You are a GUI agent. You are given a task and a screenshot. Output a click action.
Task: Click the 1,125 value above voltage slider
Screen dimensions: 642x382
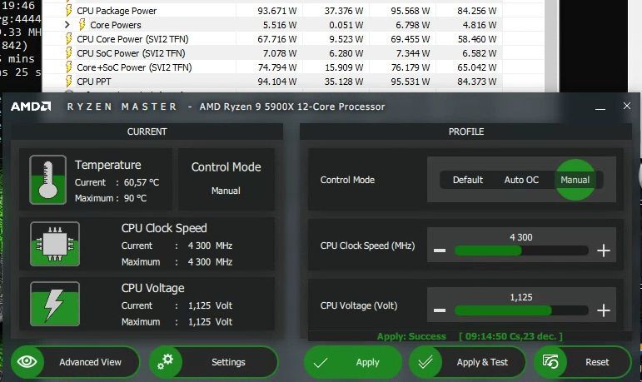coord(520,297)
